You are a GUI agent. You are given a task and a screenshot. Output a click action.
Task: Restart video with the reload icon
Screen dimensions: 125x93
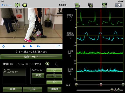4,46
